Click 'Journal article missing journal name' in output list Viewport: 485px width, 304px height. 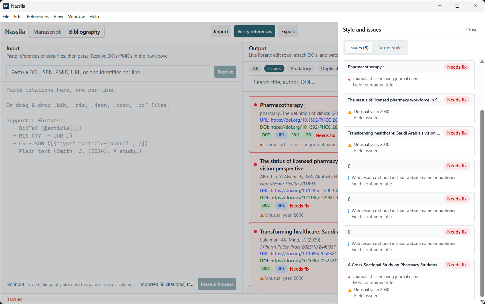pyautogui.click(x=300, y=145)
